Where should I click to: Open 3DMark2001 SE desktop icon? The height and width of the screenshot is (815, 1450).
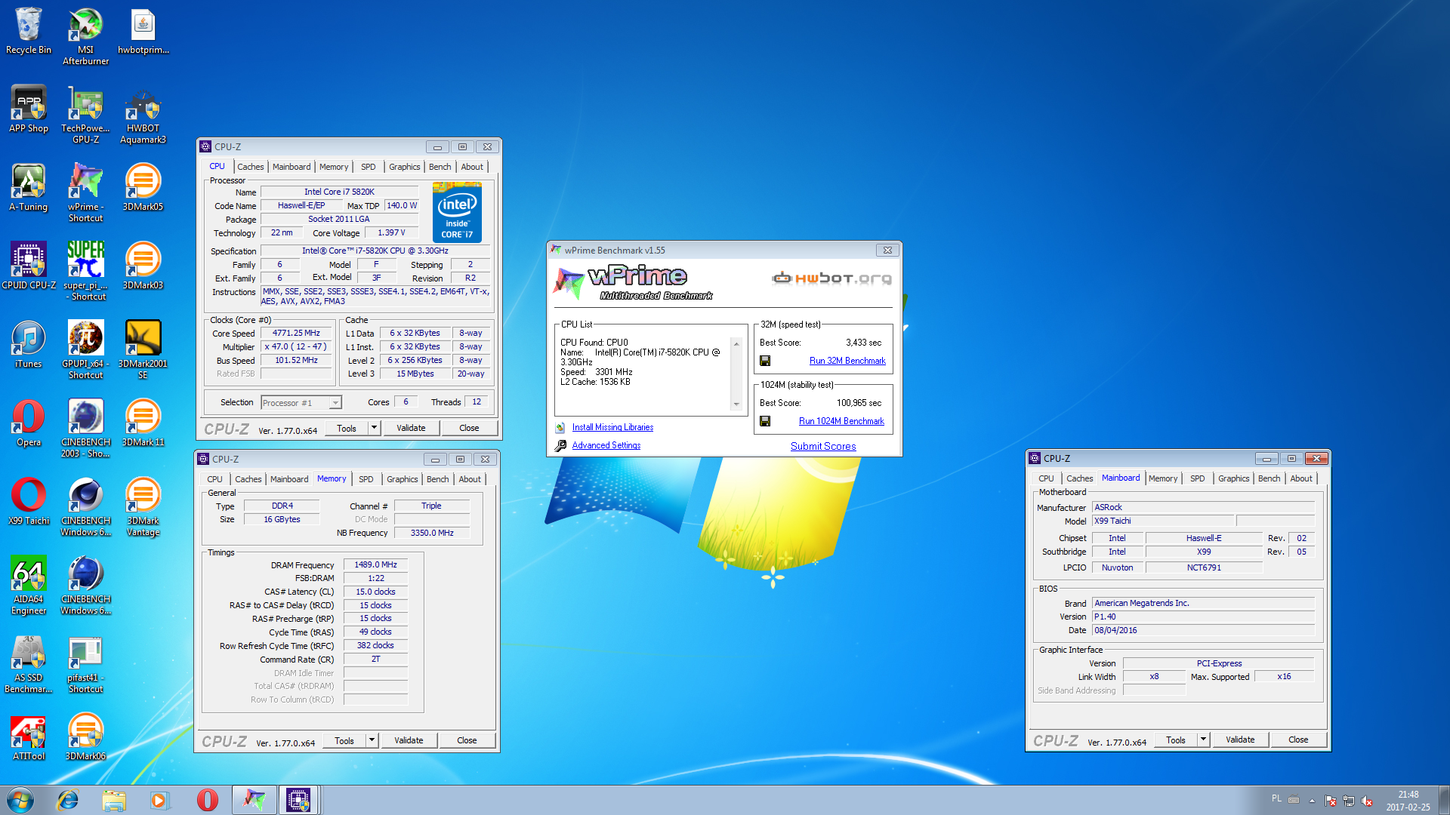pos(143,350)
